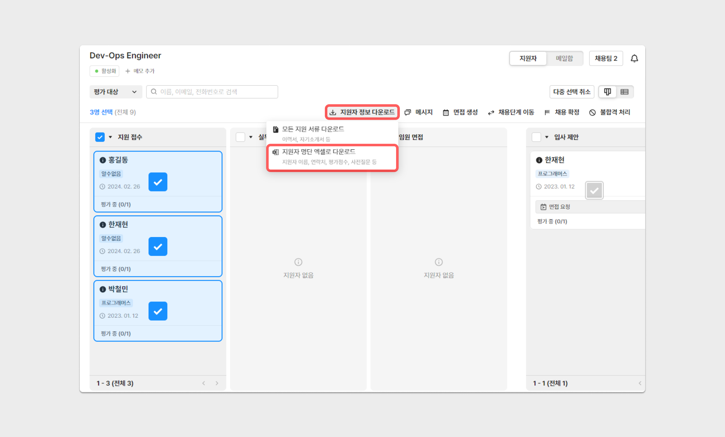The width and height of the screenshot is (725, 437).
Task: Click the applicant search input field
Action: [x=217, y=92]
